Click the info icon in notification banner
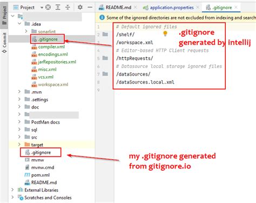Screen dimensions: 256x203 pyautogui.click(x=102, y=17)
